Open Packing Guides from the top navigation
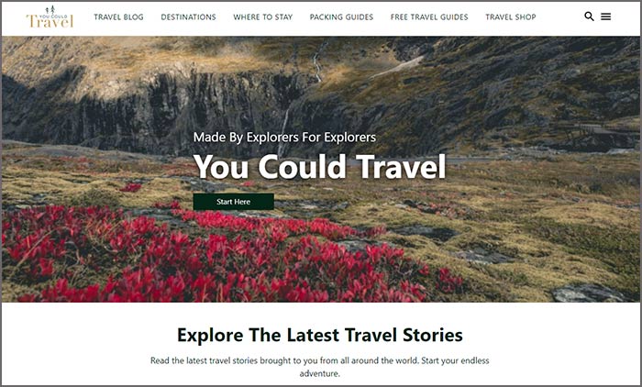The height and width of the screenshot is (387, 642). (x=341, y=17)
